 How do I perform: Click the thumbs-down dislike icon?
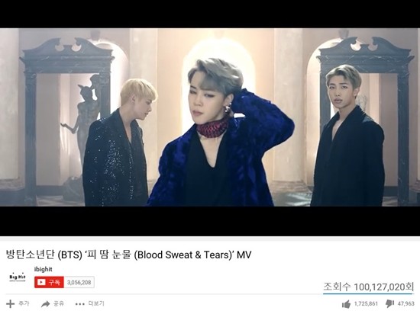coord(389,304)
